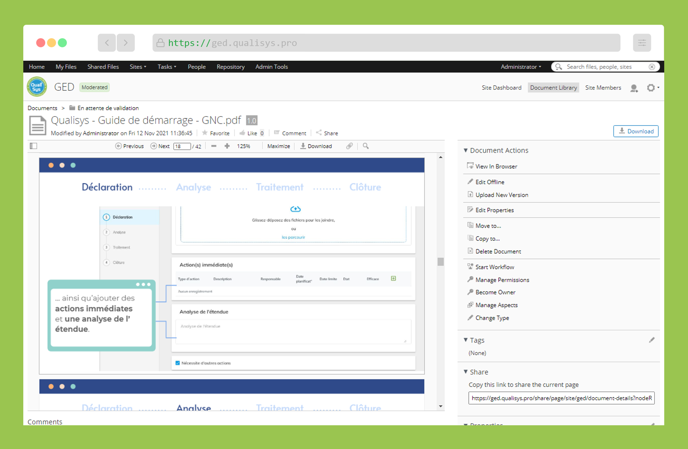Click Upload New Version action

[498, 195]
